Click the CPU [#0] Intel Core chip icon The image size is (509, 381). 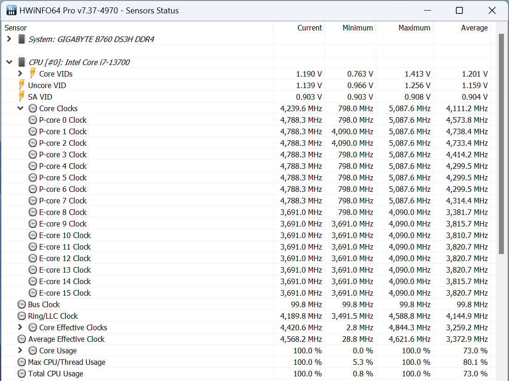pyautogui.click(x=21, y=62)
